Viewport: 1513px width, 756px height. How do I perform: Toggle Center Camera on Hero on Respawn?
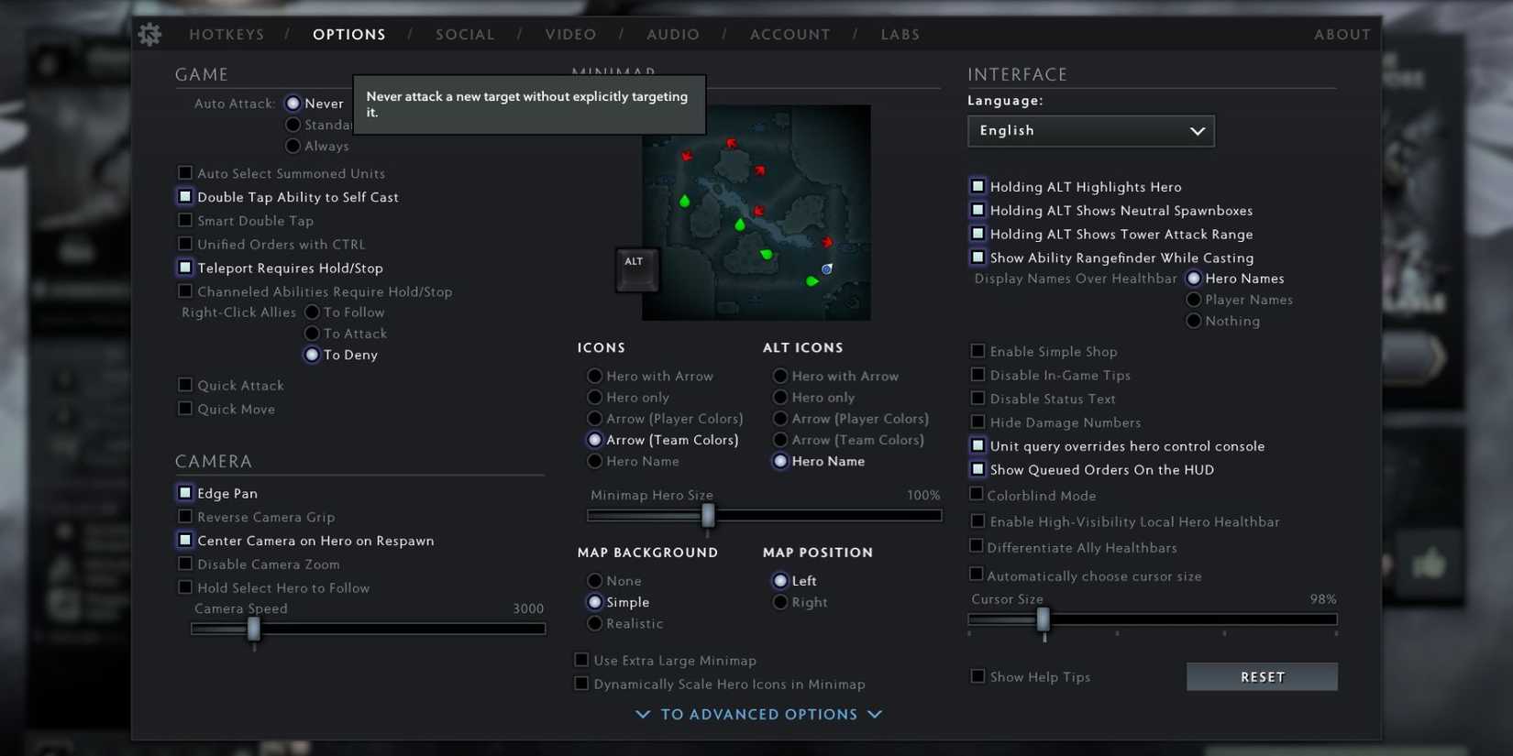click(185, 541)
